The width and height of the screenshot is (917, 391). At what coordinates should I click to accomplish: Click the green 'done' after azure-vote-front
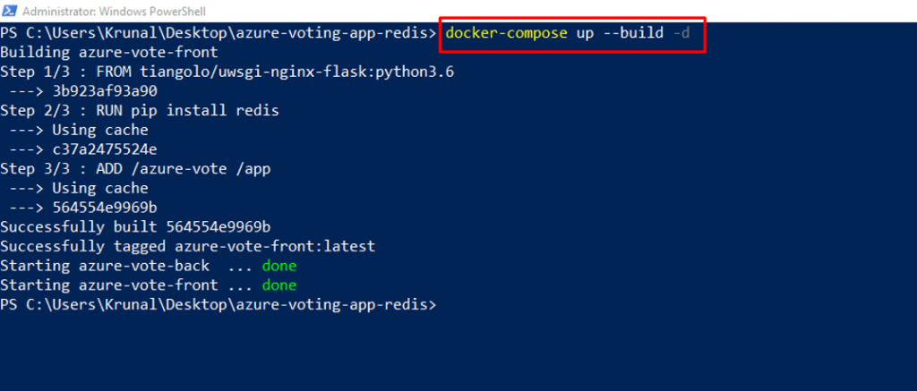tap(279, 285)
